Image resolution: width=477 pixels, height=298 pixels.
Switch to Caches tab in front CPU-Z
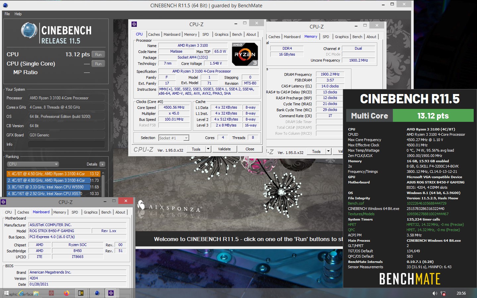tap(154, 34)
